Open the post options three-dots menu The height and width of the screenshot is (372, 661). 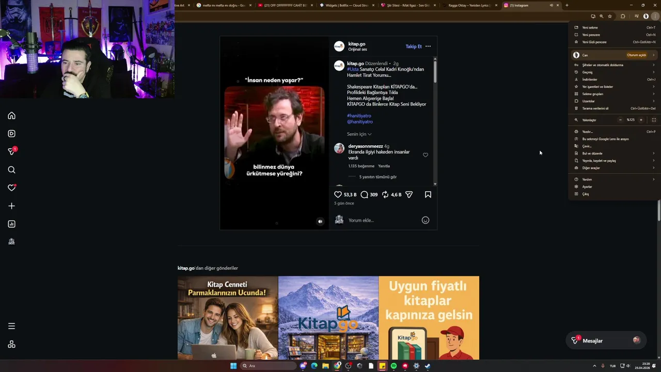(428, 47)
